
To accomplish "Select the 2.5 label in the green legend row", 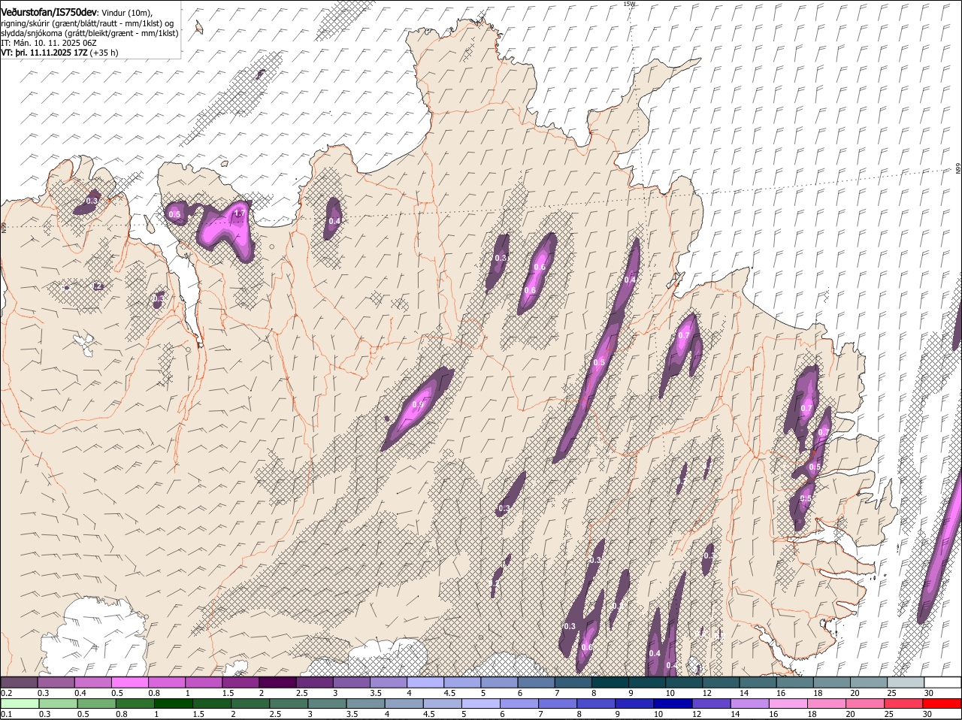I will pos(275,714).
